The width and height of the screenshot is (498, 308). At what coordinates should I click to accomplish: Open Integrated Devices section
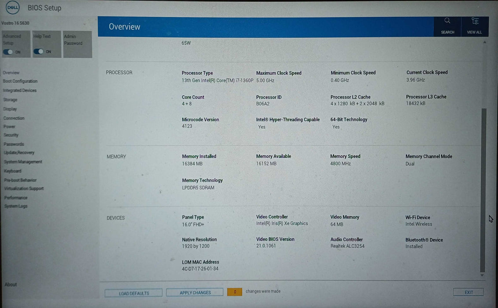pos(20,90)
